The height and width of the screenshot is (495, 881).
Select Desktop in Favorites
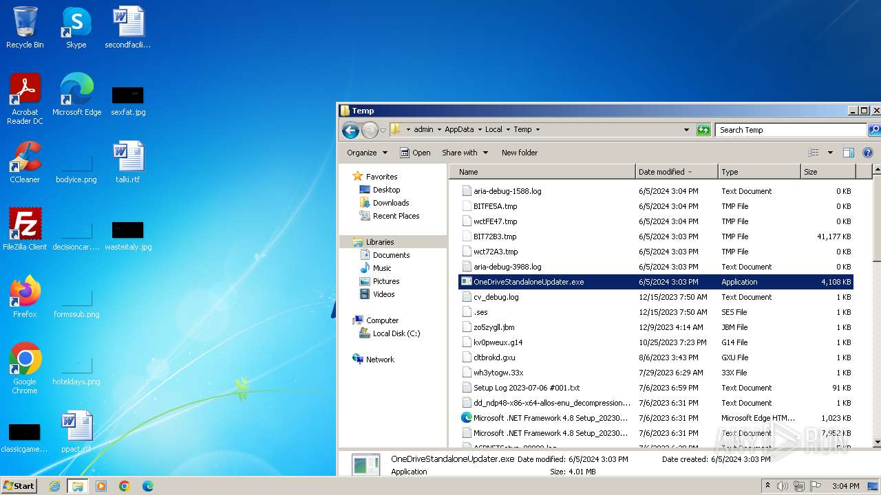(380, 190)
